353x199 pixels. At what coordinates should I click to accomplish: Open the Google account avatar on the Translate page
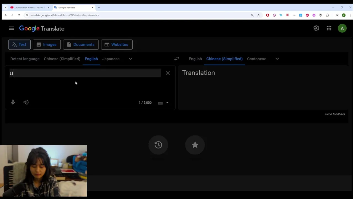tap(342, 28)
